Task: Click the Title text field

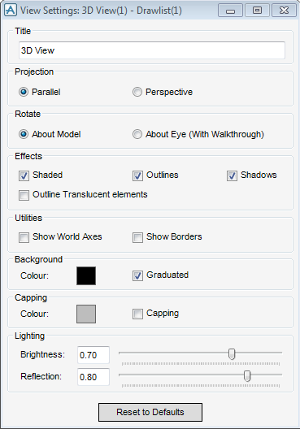Action: coord(152,50)
